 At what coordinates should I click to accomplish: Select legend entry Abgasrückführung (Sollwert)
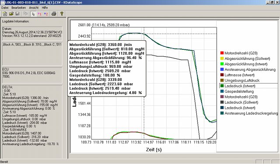247,59
